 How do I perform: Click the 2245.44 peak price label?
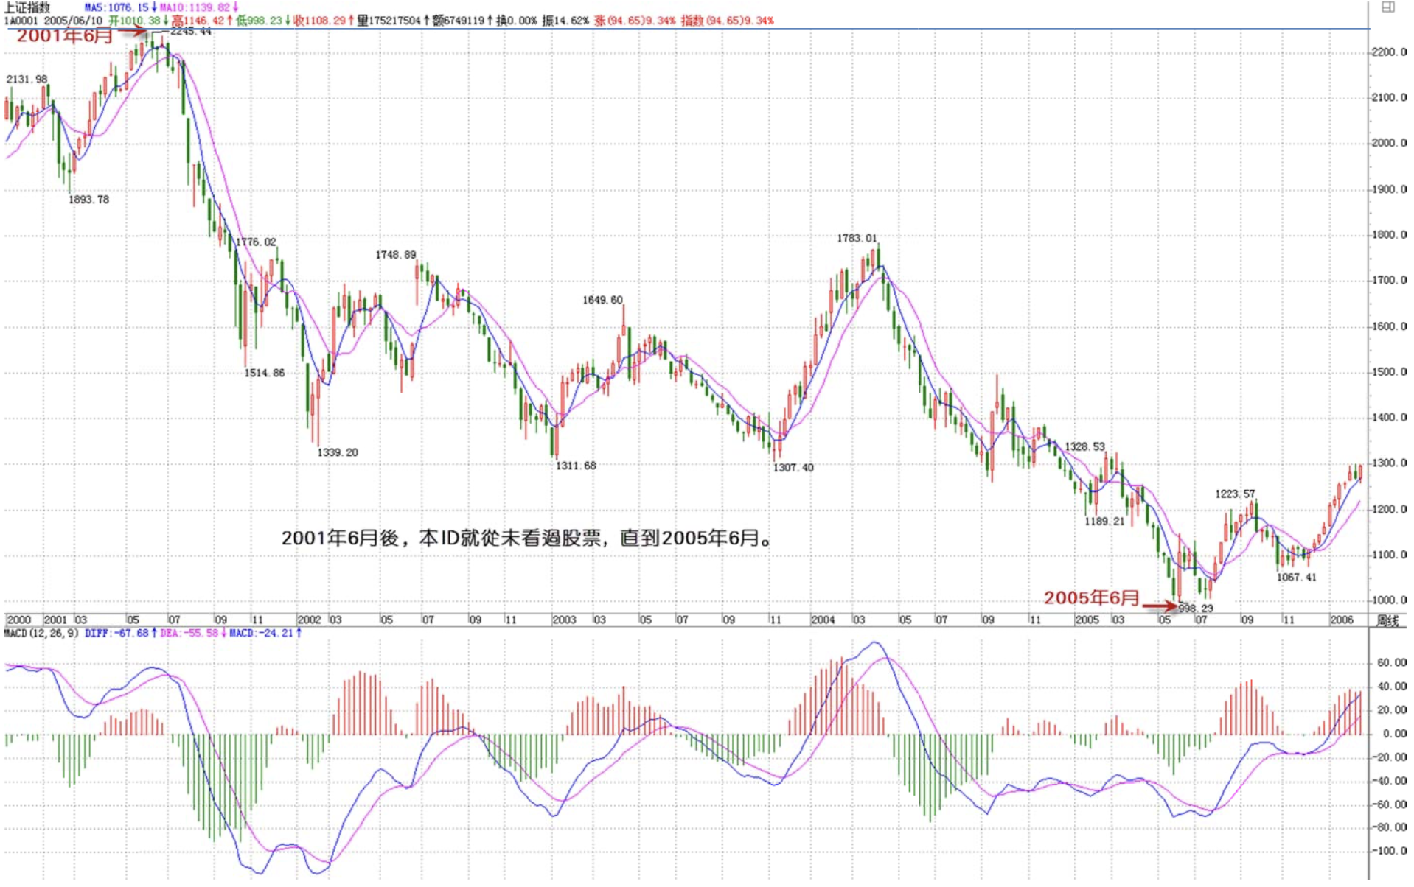tap(191, 31)
